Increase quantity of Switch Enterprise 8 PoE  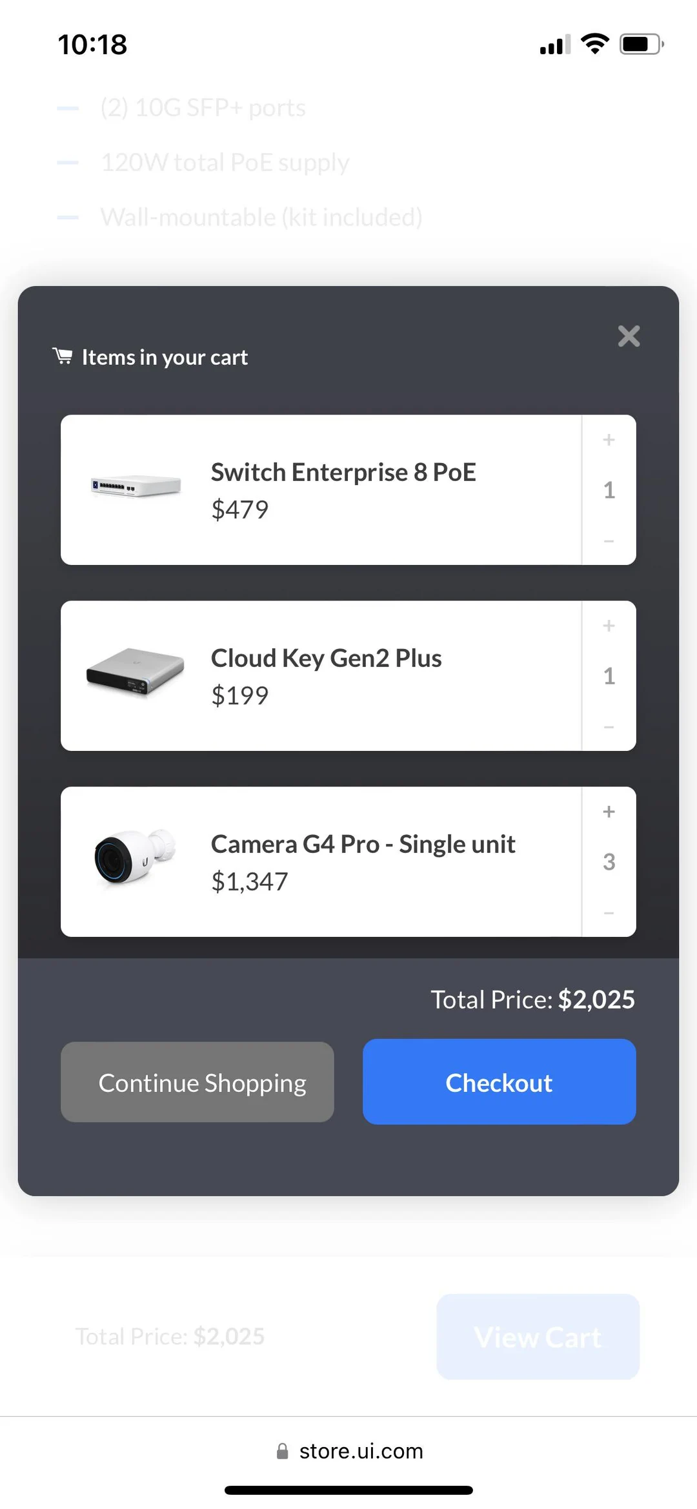tap(608, 440)
